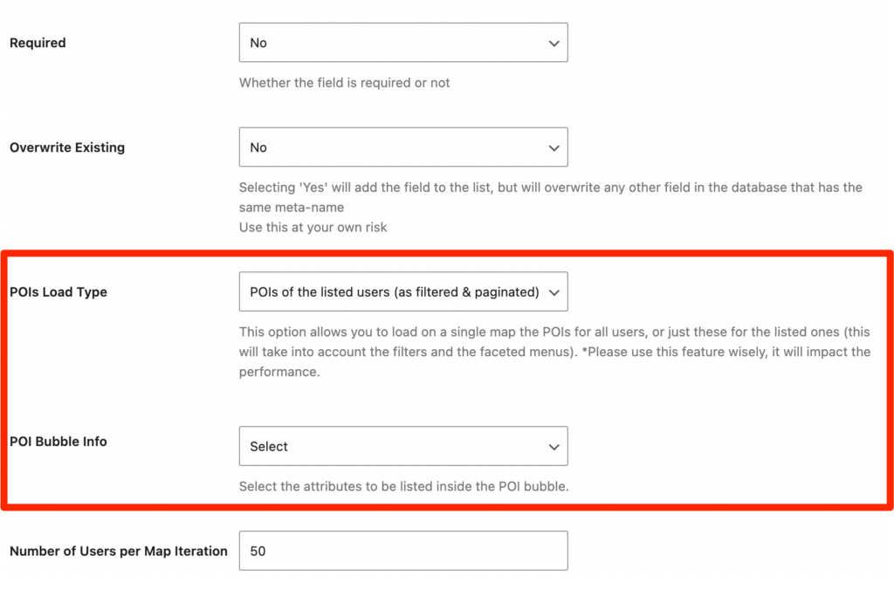
Task: Click 'Whether the field is required or not' text
Action: click(x=344, y=83)
